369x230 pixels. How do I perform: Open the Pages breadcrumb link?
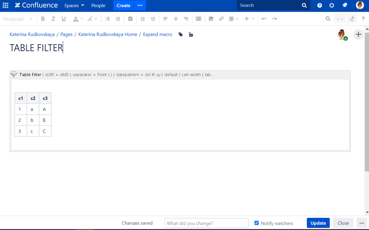point(66,34)
